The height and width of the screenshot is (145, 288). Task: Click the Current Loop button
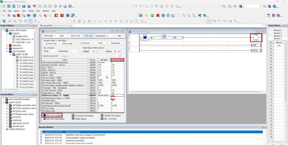[x=51, y=44]
